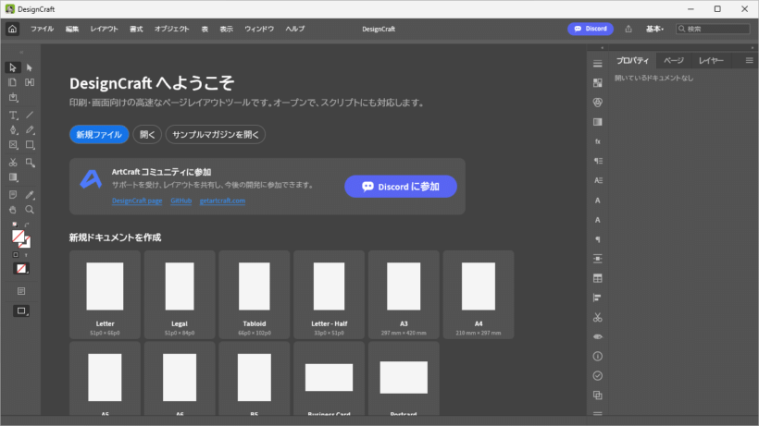Switch to the レイヤー tab
The width and height of the screenshot is (759, 426).
tap(711, 60)
